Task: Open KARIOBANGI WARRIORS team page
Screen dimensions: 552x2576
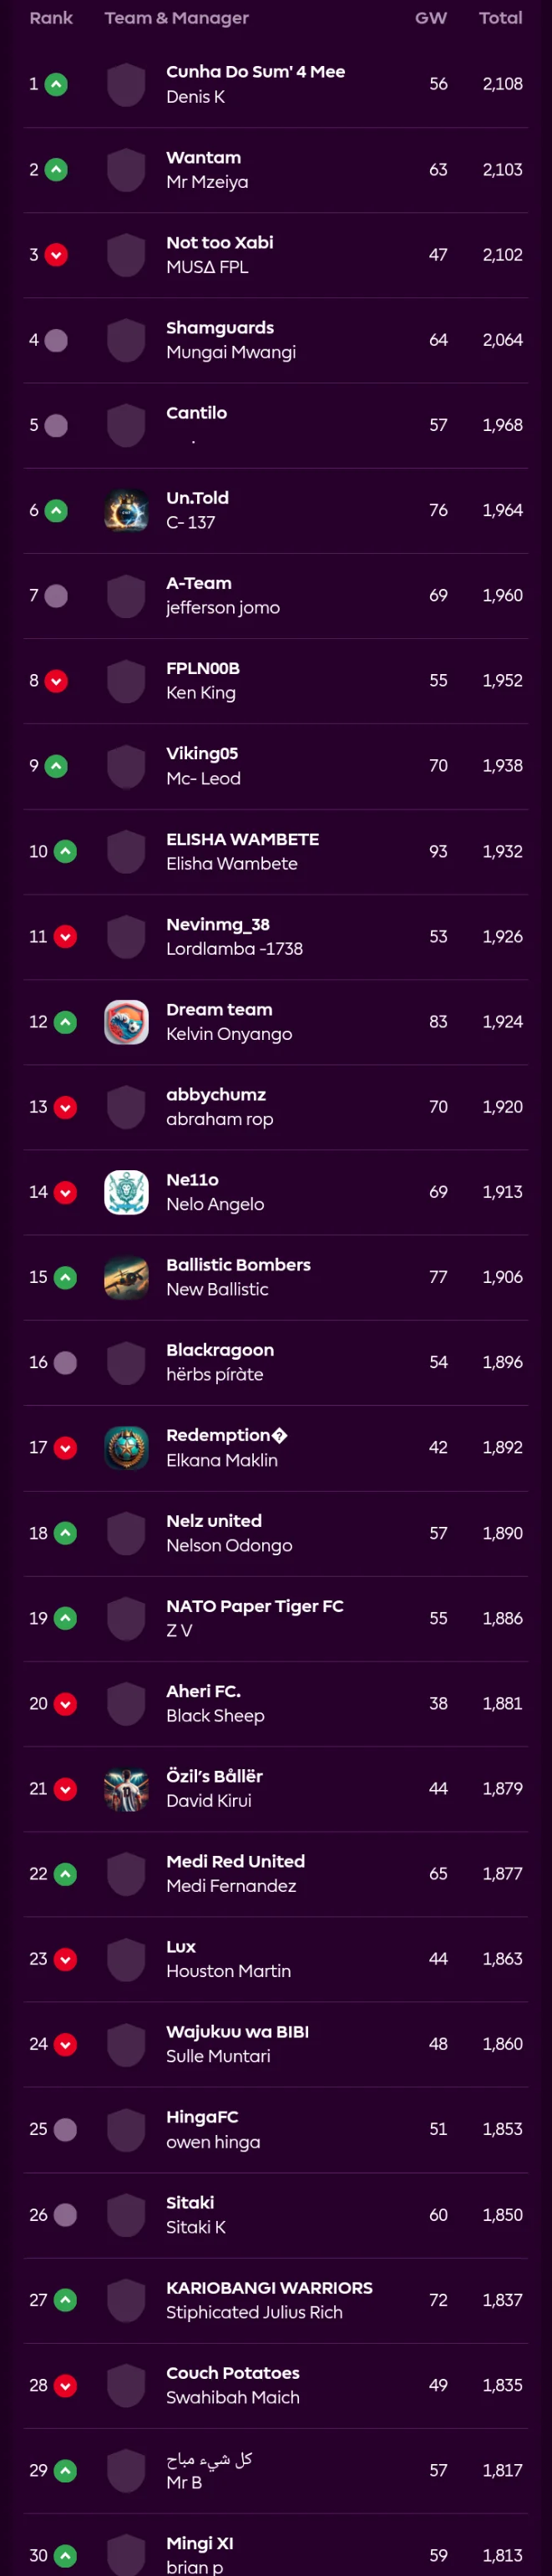Action: (269, 2287)
